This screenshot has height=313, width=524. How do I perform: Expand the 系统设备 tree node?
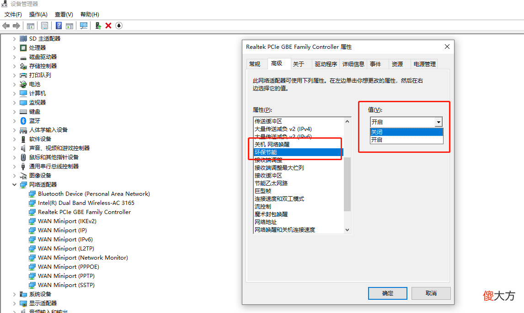pyautogui.click(x=14, y=294)
